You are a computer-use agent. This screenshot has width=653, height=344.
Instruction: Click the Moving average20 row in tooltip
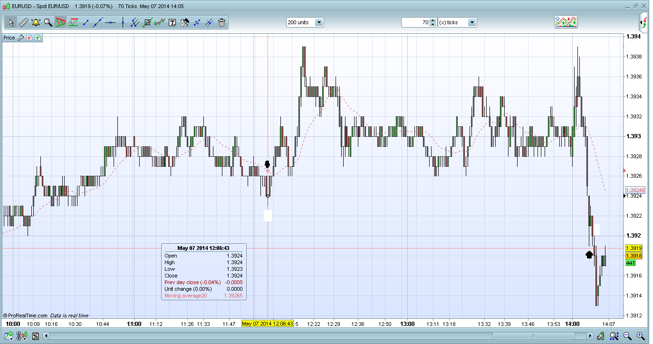click(x=203, y=296)
